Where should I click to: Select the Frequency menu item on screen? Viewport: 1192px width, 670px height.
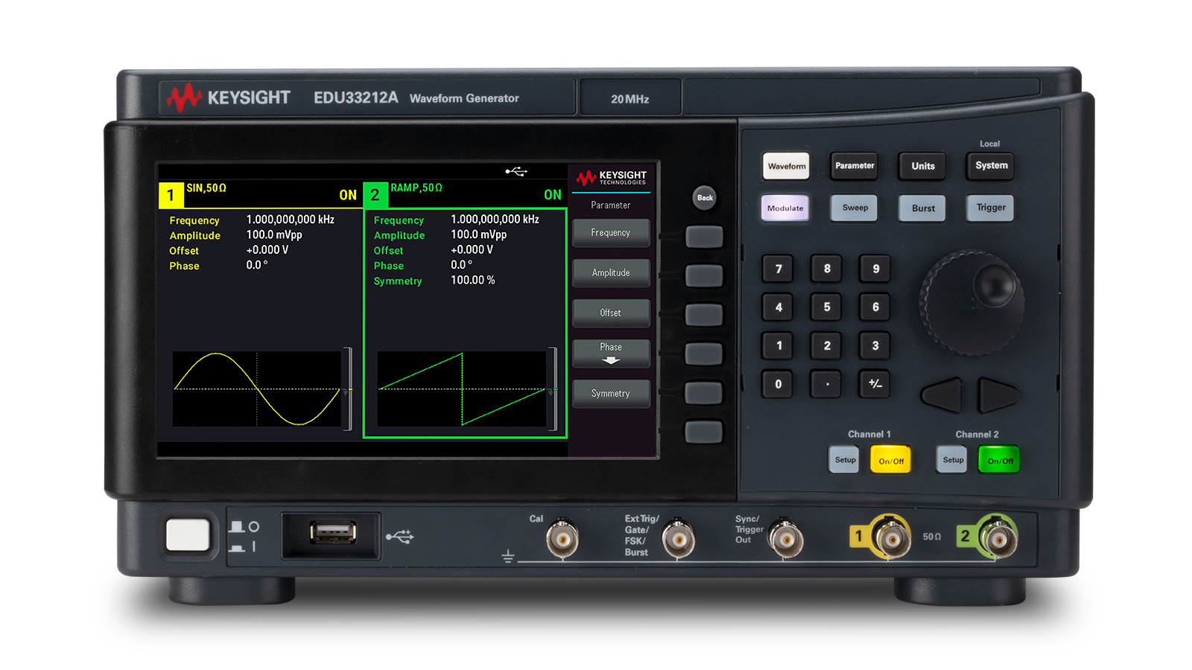(611, 233)
